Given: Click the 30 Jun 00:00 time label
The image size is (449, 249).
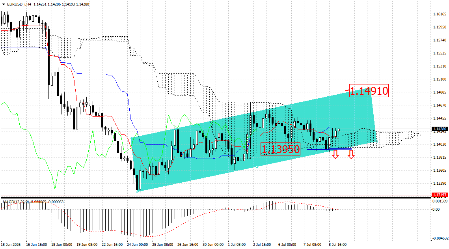Looking at the screenshot, I should (x=213, y=245).
